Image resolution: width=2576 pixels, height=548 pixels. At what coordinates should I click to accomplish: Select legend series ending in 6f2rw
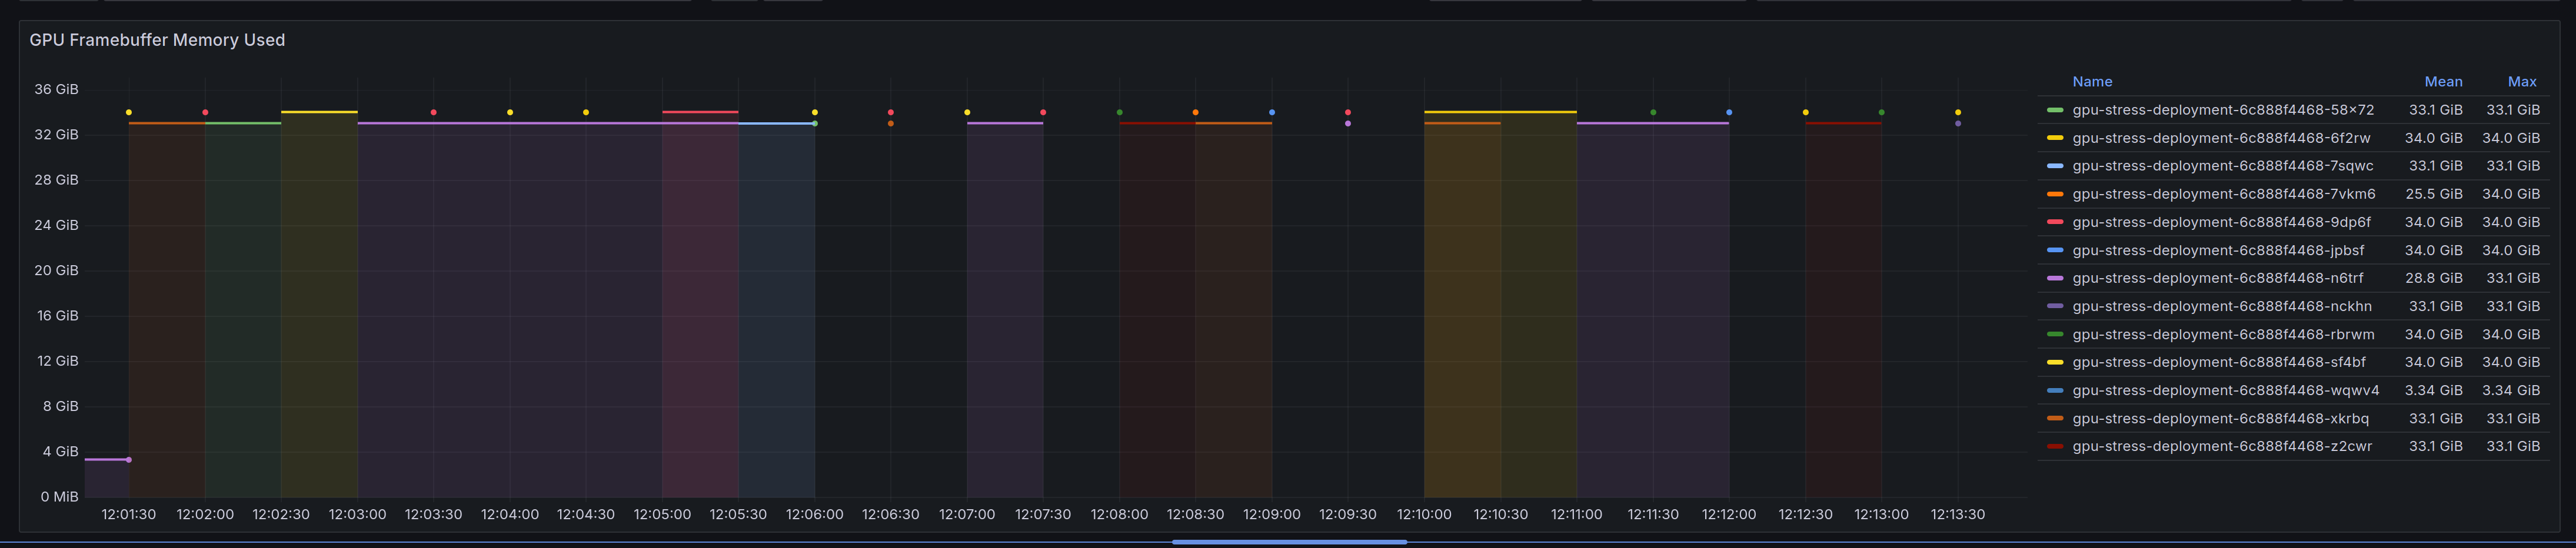[2220, 138]
